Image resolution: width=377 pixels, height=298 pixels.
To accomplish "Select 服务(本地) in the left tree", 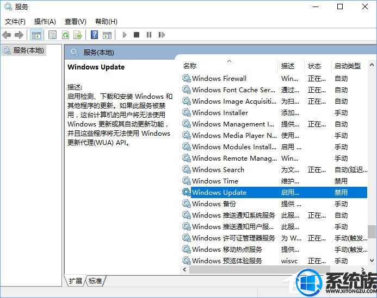I will (23, 50).
